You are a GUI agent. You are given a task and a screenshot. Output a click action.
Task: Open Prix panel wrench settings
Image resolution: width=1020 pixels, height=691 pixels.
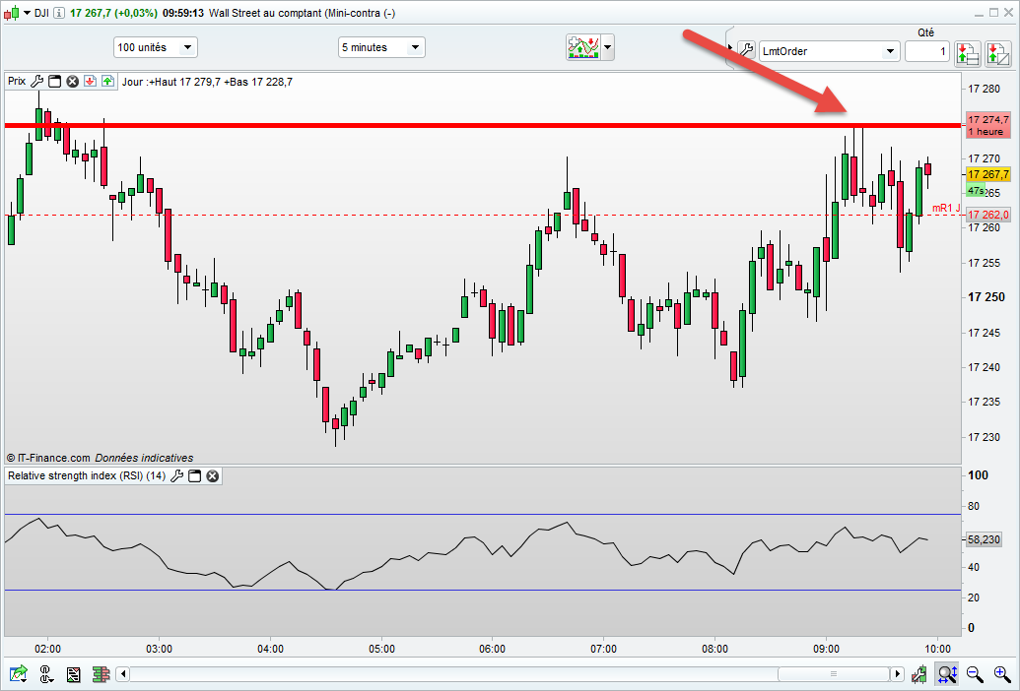(37, 81)
